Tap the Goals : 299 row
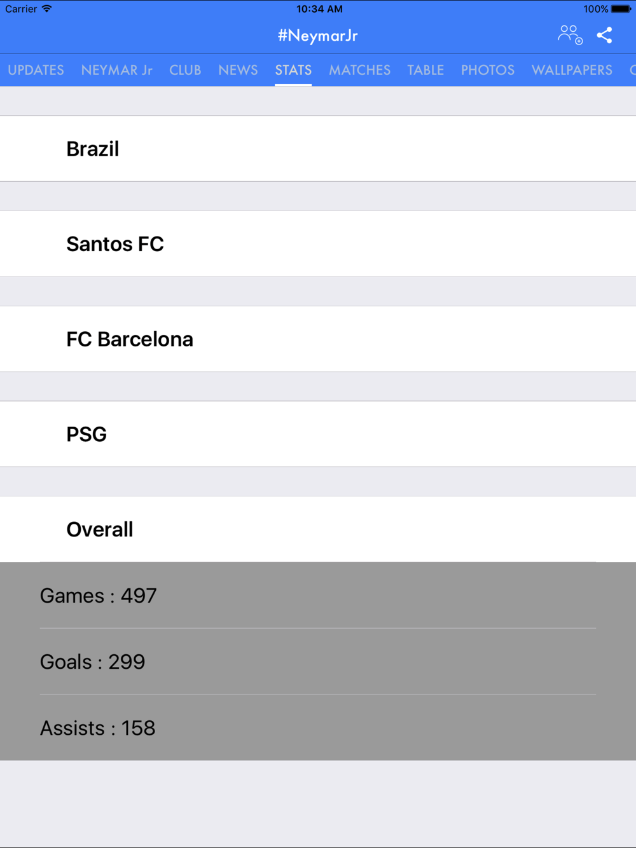 coord(318,662)
